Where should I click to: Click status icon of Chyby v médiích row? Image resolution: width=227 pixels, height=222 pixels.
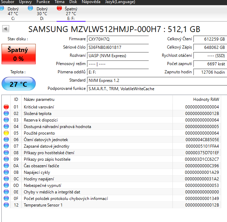click(6, 192)
